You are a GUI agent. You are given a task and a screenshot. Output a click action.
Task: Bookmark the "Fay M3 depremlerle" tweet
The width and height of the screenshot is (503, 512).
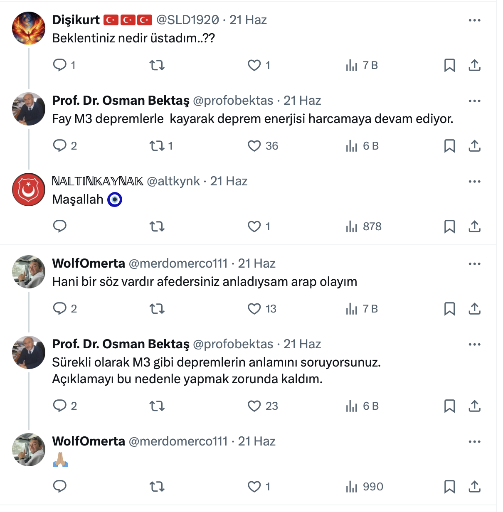coord(449,146)
